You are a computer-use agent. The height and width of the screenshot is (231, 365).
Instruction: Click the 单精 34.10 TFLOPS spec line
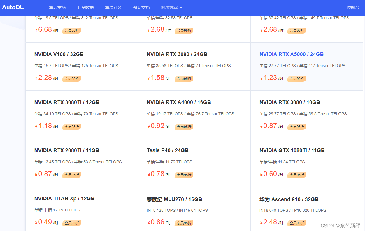[x=76, y=114]
